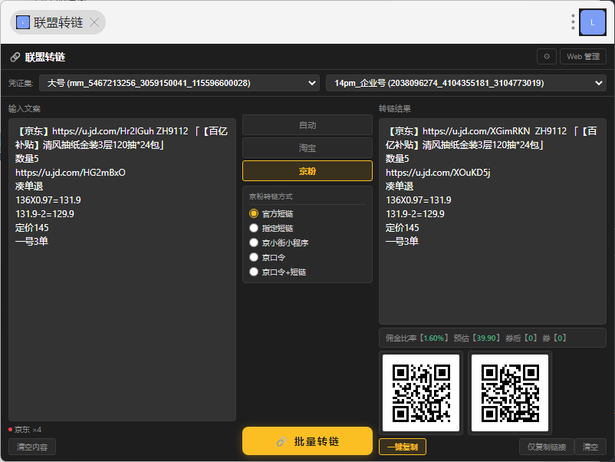
Task: Select 官方短链 radio option
Action: [254, 213]
